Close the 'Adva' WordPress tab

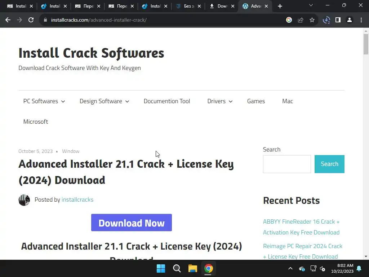[266, 6]
